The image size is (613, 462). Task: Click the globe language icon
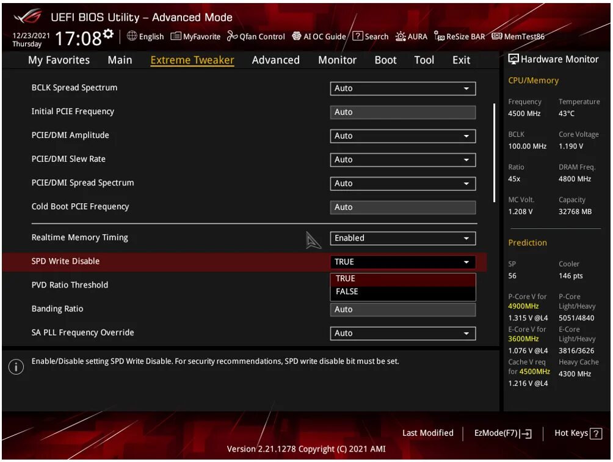132,36
